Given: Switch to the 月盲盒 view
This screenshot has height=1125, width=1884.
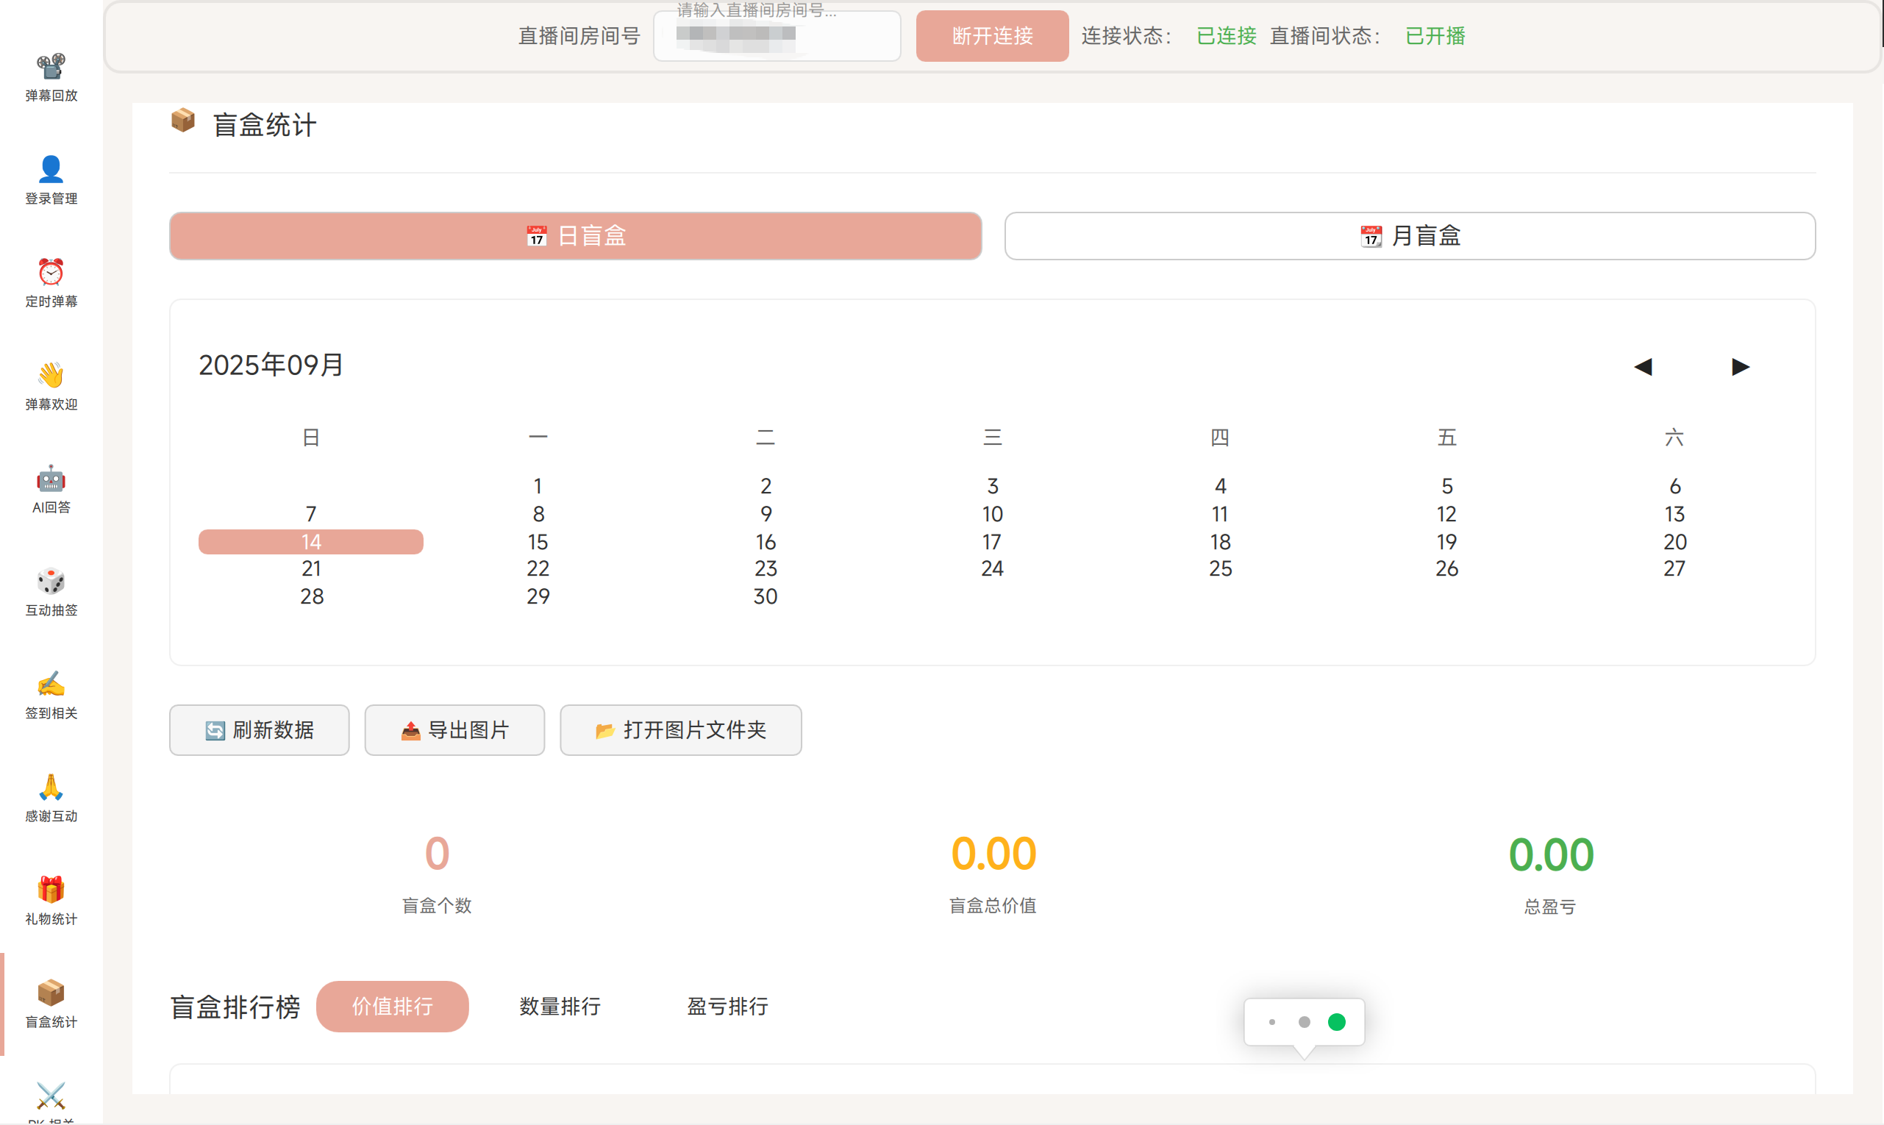Looking at the screenshot, I should [x=1410, y=236].
